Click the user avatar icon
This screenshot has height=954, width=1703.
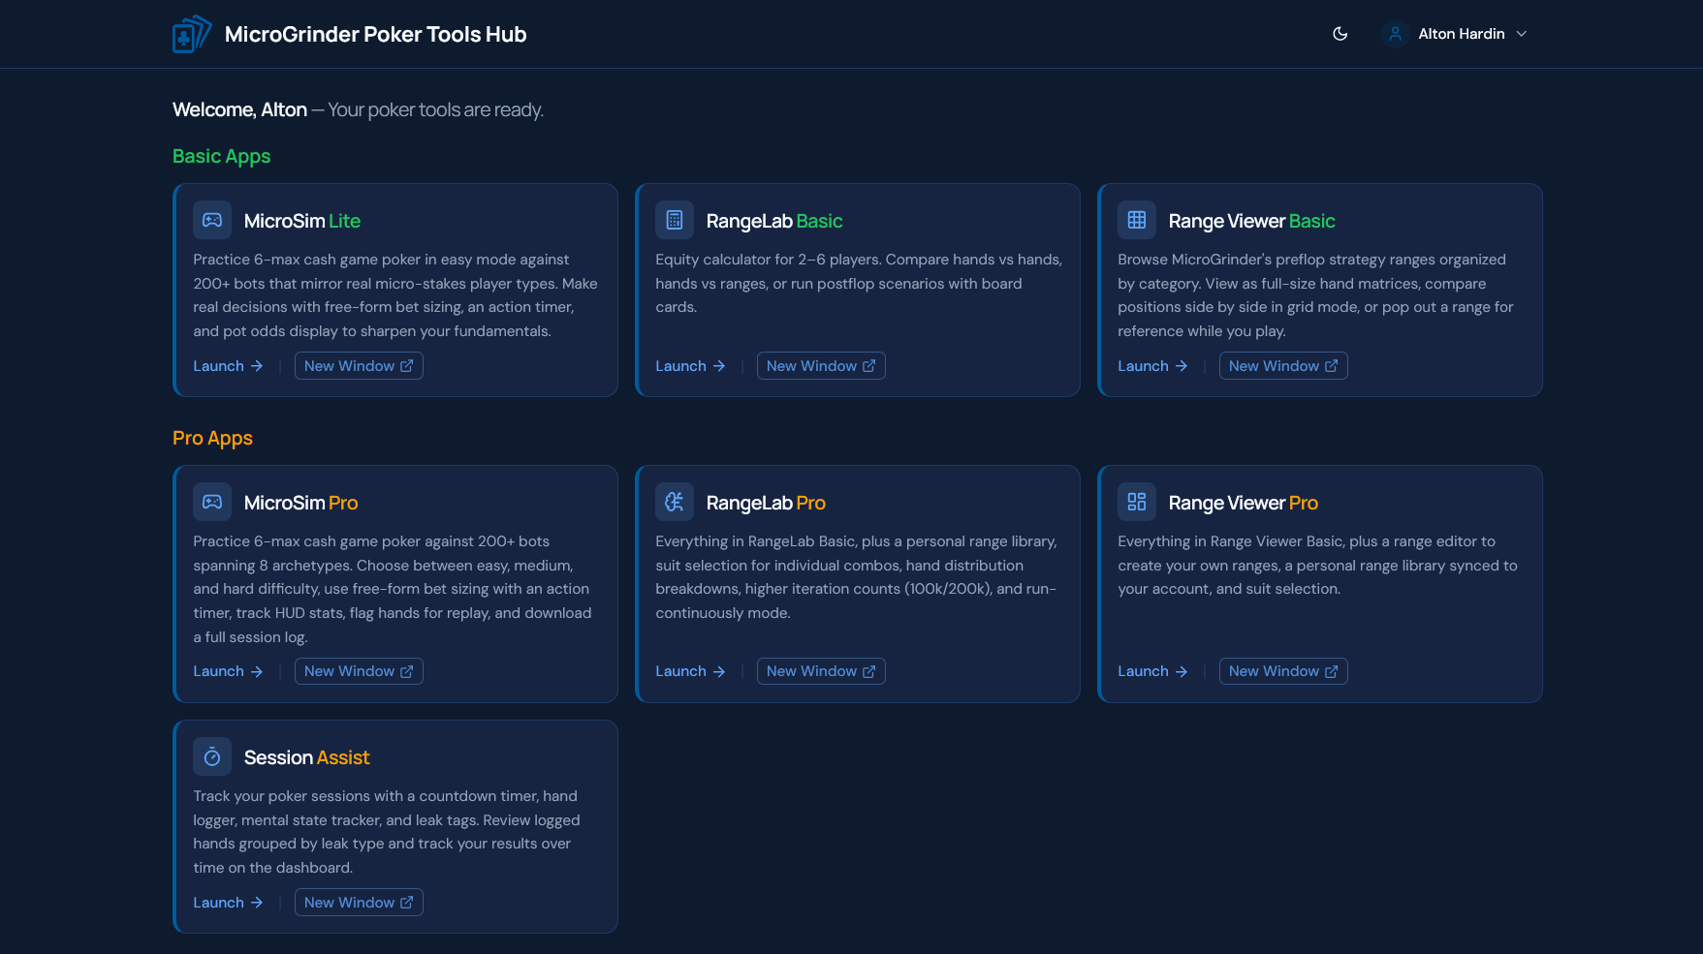(1395, 34)
